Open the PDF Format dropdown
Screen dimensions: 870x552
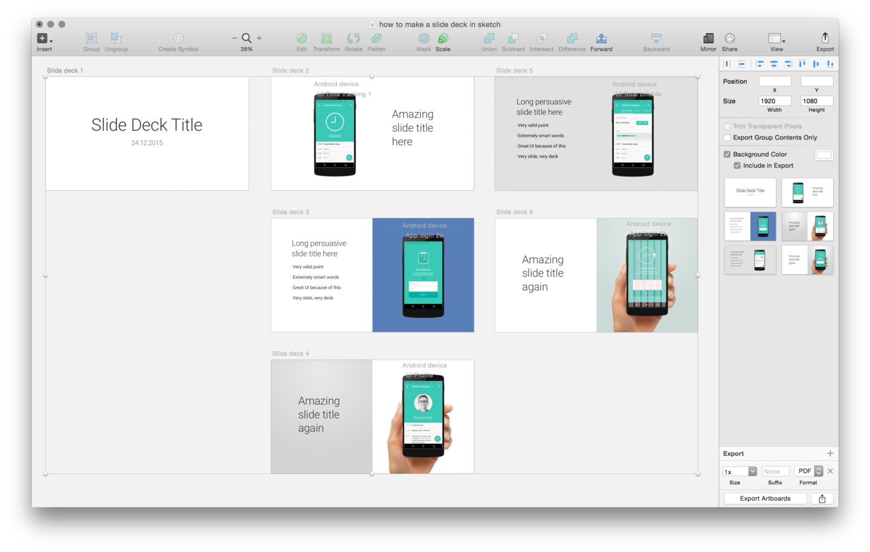point(808,471)
